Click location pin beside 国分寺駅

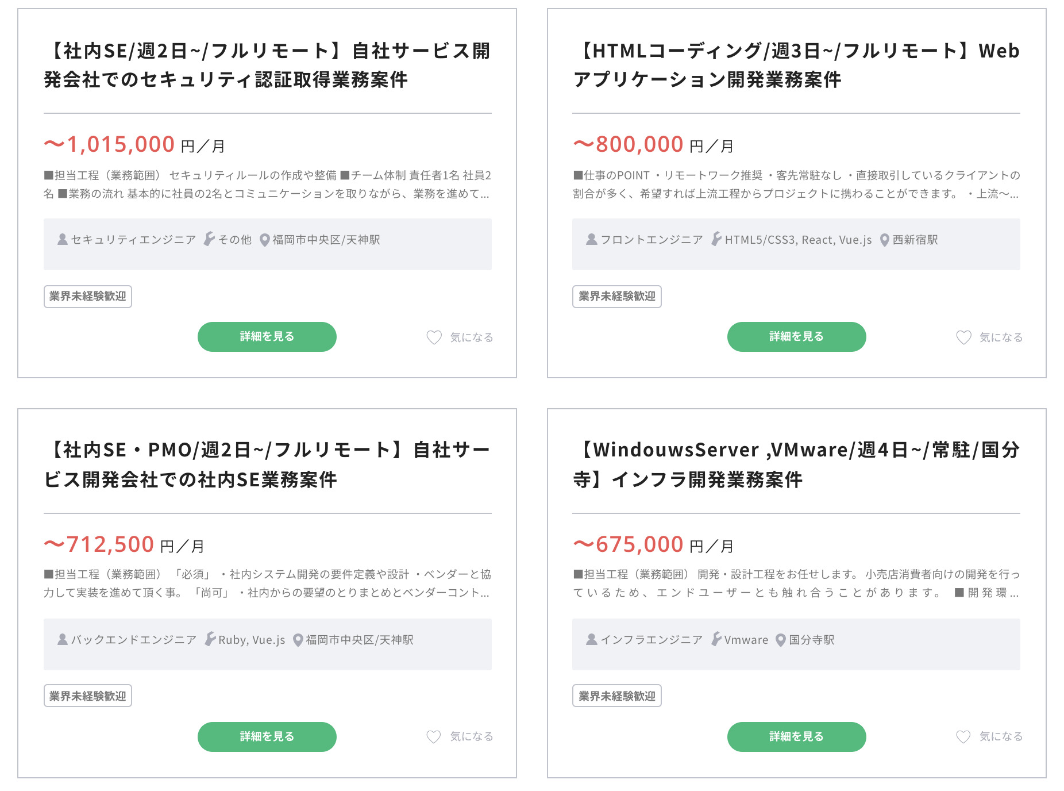(780, 640)
